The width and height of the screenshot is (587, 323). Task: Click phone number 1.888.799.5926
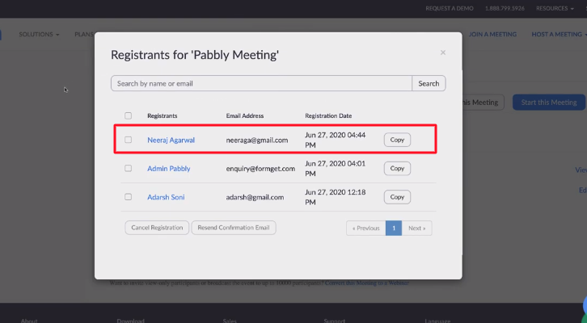(x=505, y=8)
